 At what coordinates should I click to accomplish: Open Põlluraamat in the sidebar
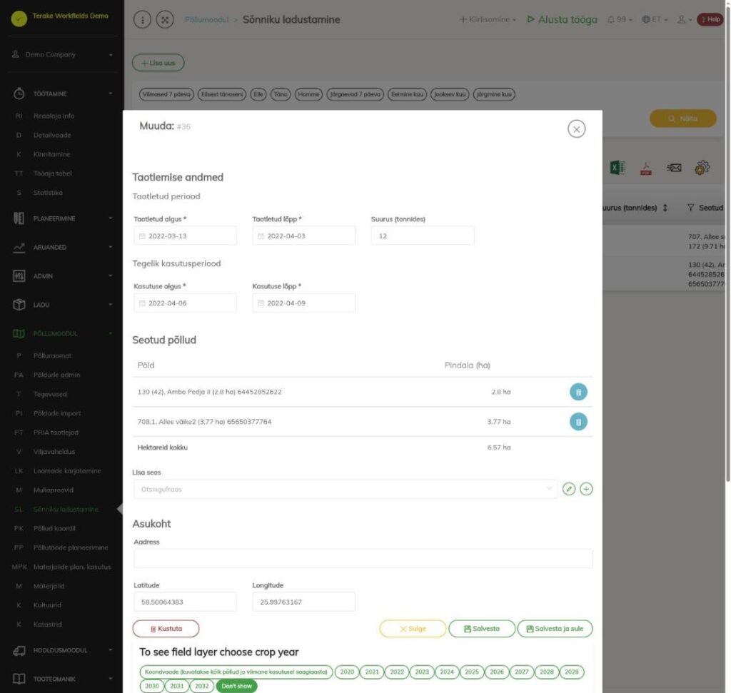coord(52,355)
